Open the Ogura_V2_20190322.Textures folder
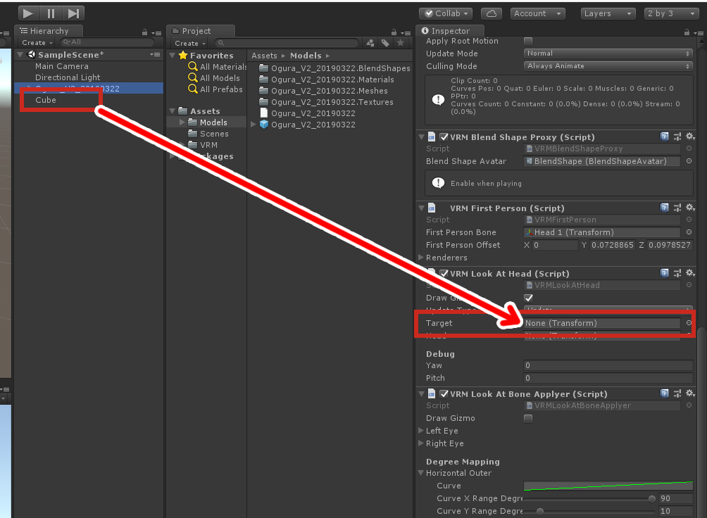707x518 pixels. (x=326, y=102)
